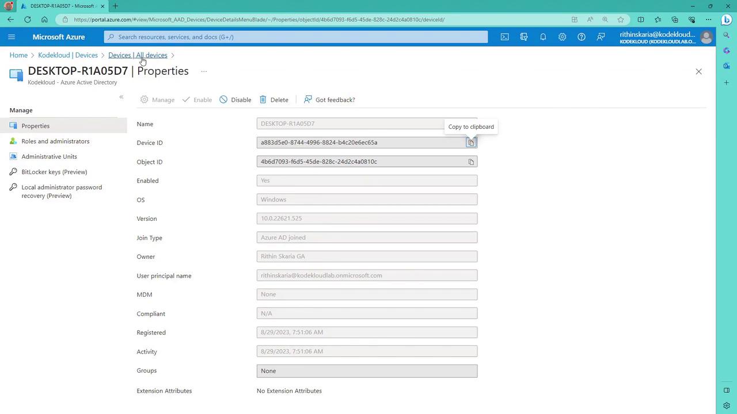The width and height of the screenshot is (737, 414).
Task: Click the Version value 10.0.22621.525
Action: click(x=367, y=218)
